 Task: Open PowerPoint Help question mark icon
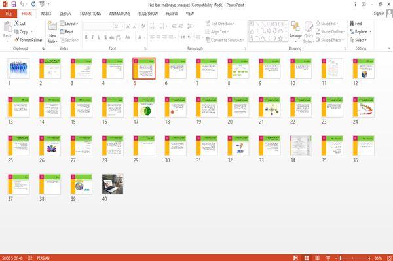pos(355,5)
